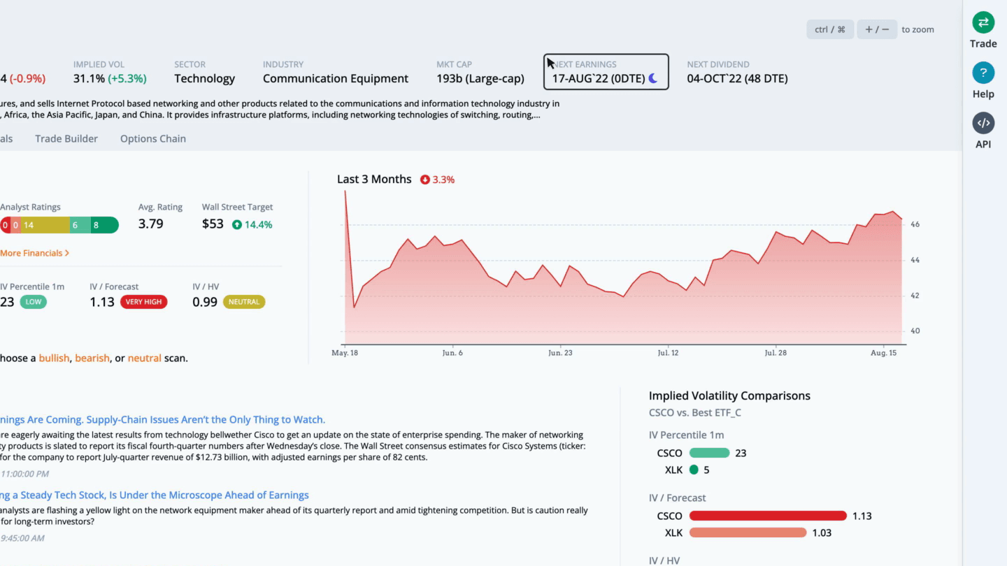Choose the bullish scan link
This screenshot has width=1007, height=566.
(x=54, y=358)
